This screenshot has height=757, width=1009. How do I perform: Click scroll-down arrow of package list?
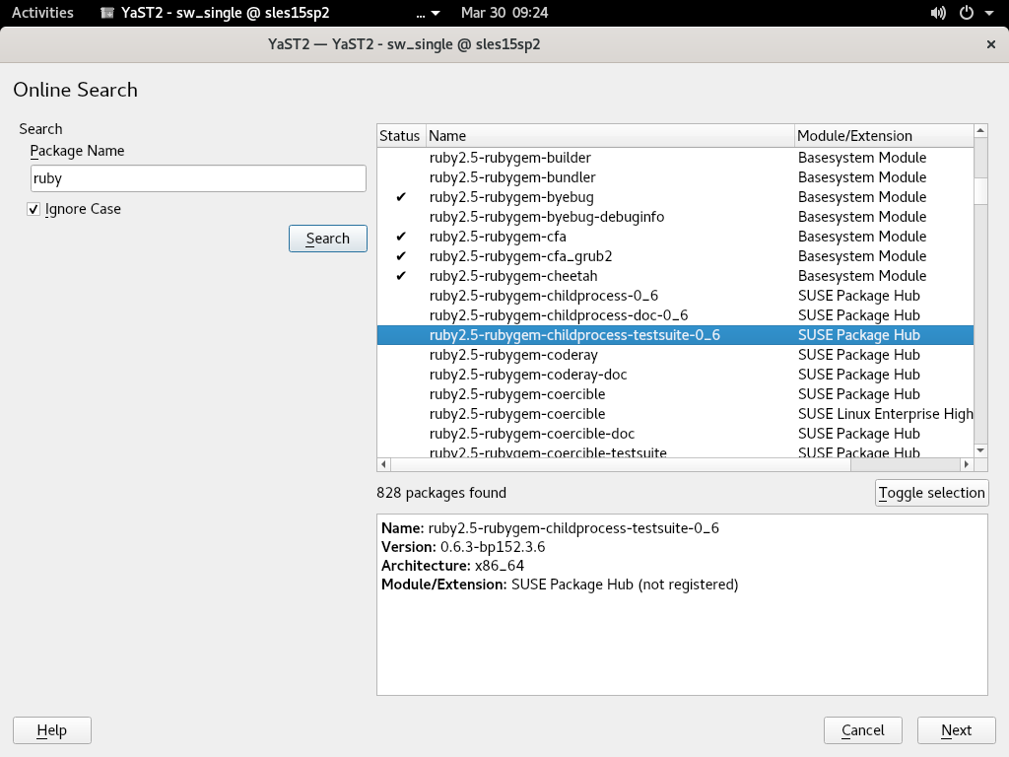(980, 450)
